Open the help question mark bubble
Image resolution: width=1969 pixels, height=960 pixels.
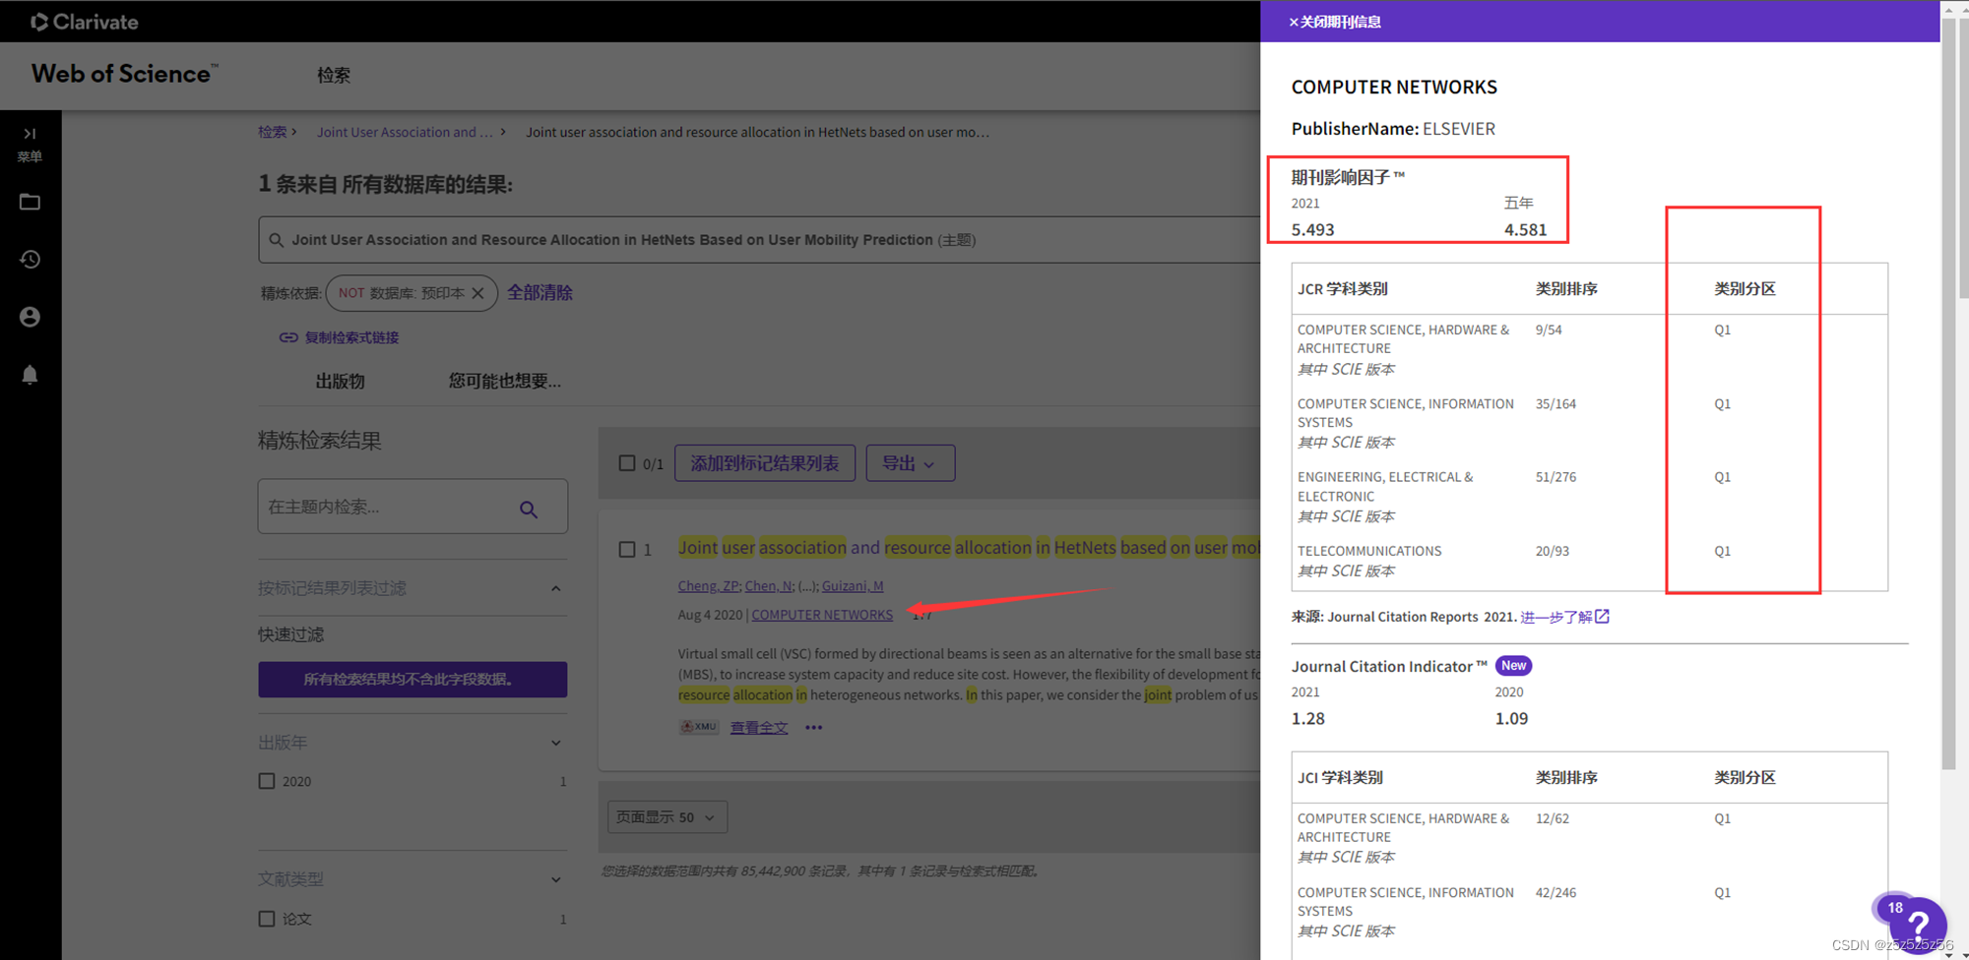point(1918,925)
